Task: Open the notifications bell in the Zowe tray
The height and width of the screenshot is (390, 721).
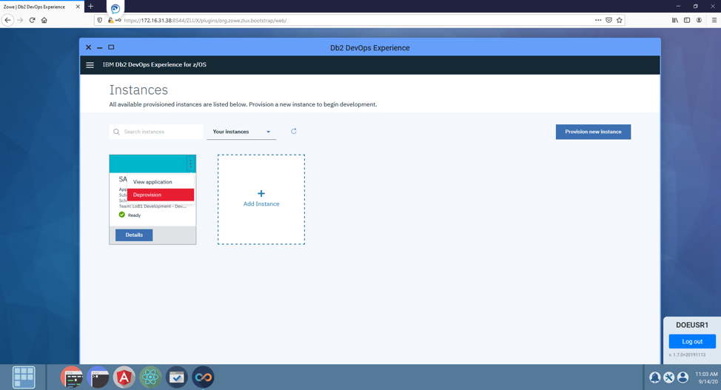Action: (655, 377)
